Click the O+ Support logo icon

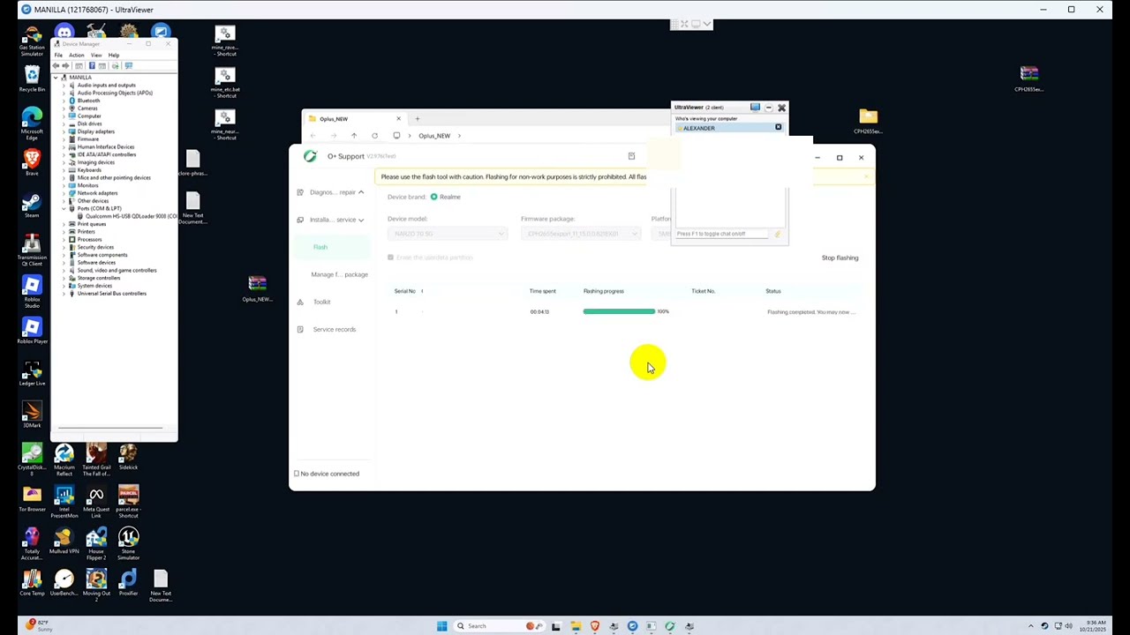310,156
